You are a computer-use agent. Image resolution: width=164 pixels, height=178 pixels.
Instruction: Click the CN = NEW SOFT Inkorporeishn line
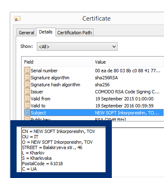point(58,131)
